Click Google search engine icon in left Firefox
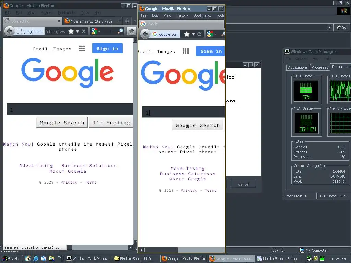This screenshot has height=263, width=351. coord(94,31)
